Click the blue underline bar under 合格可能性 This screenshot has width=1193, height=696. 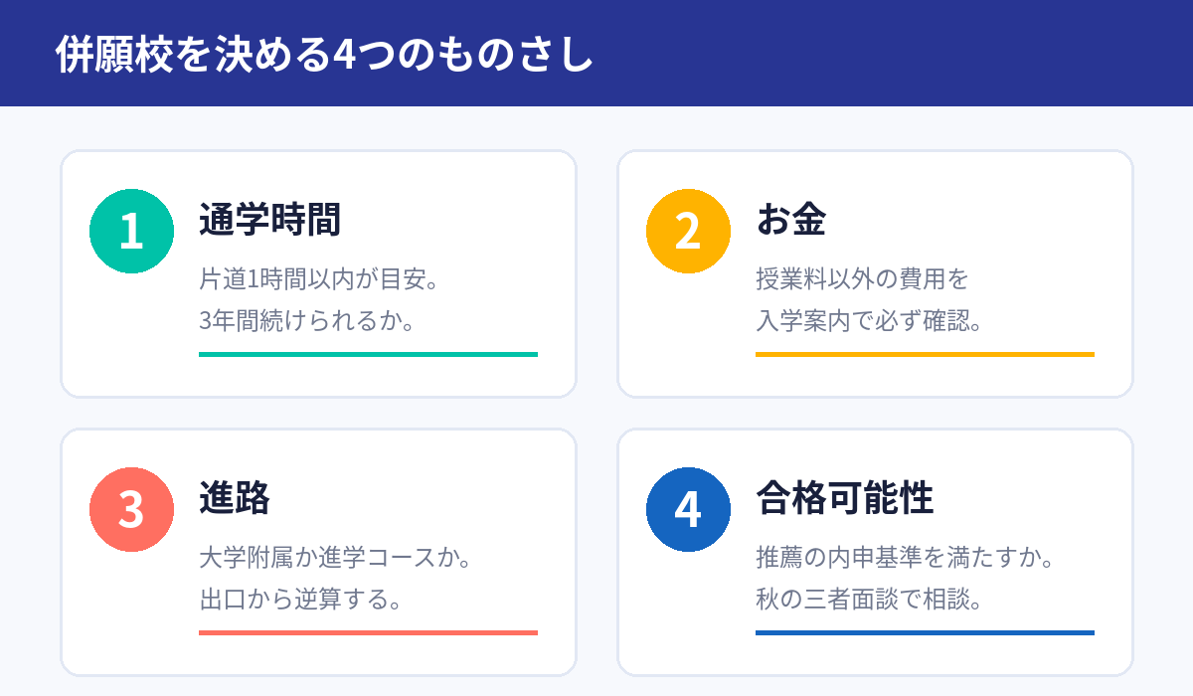point(925,632)
